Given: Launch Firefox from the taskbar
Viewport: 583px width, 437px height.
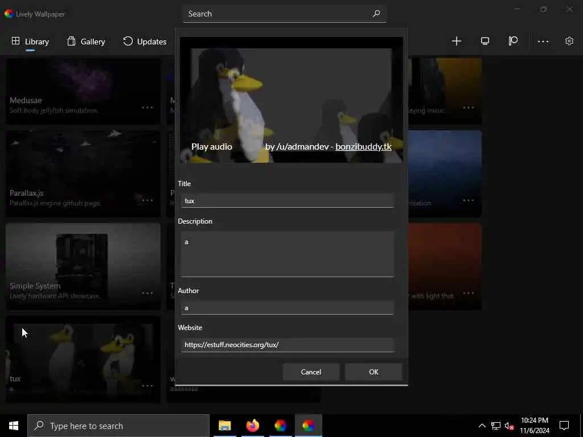Looking at the screenshot, I should coord(252,426).
